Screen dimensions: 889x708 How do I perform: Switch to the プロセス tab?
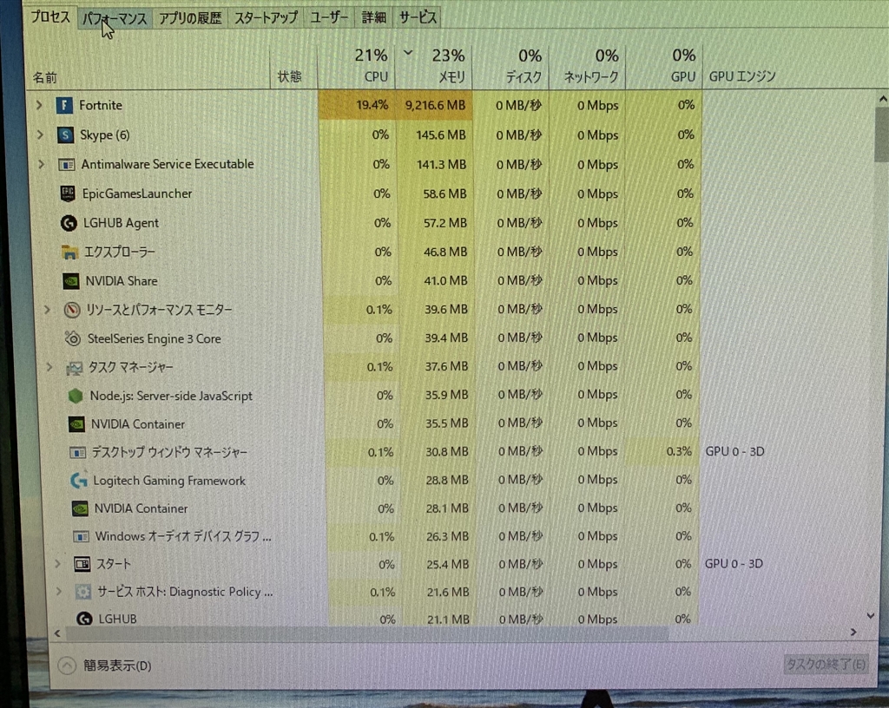tap(50, 17)
